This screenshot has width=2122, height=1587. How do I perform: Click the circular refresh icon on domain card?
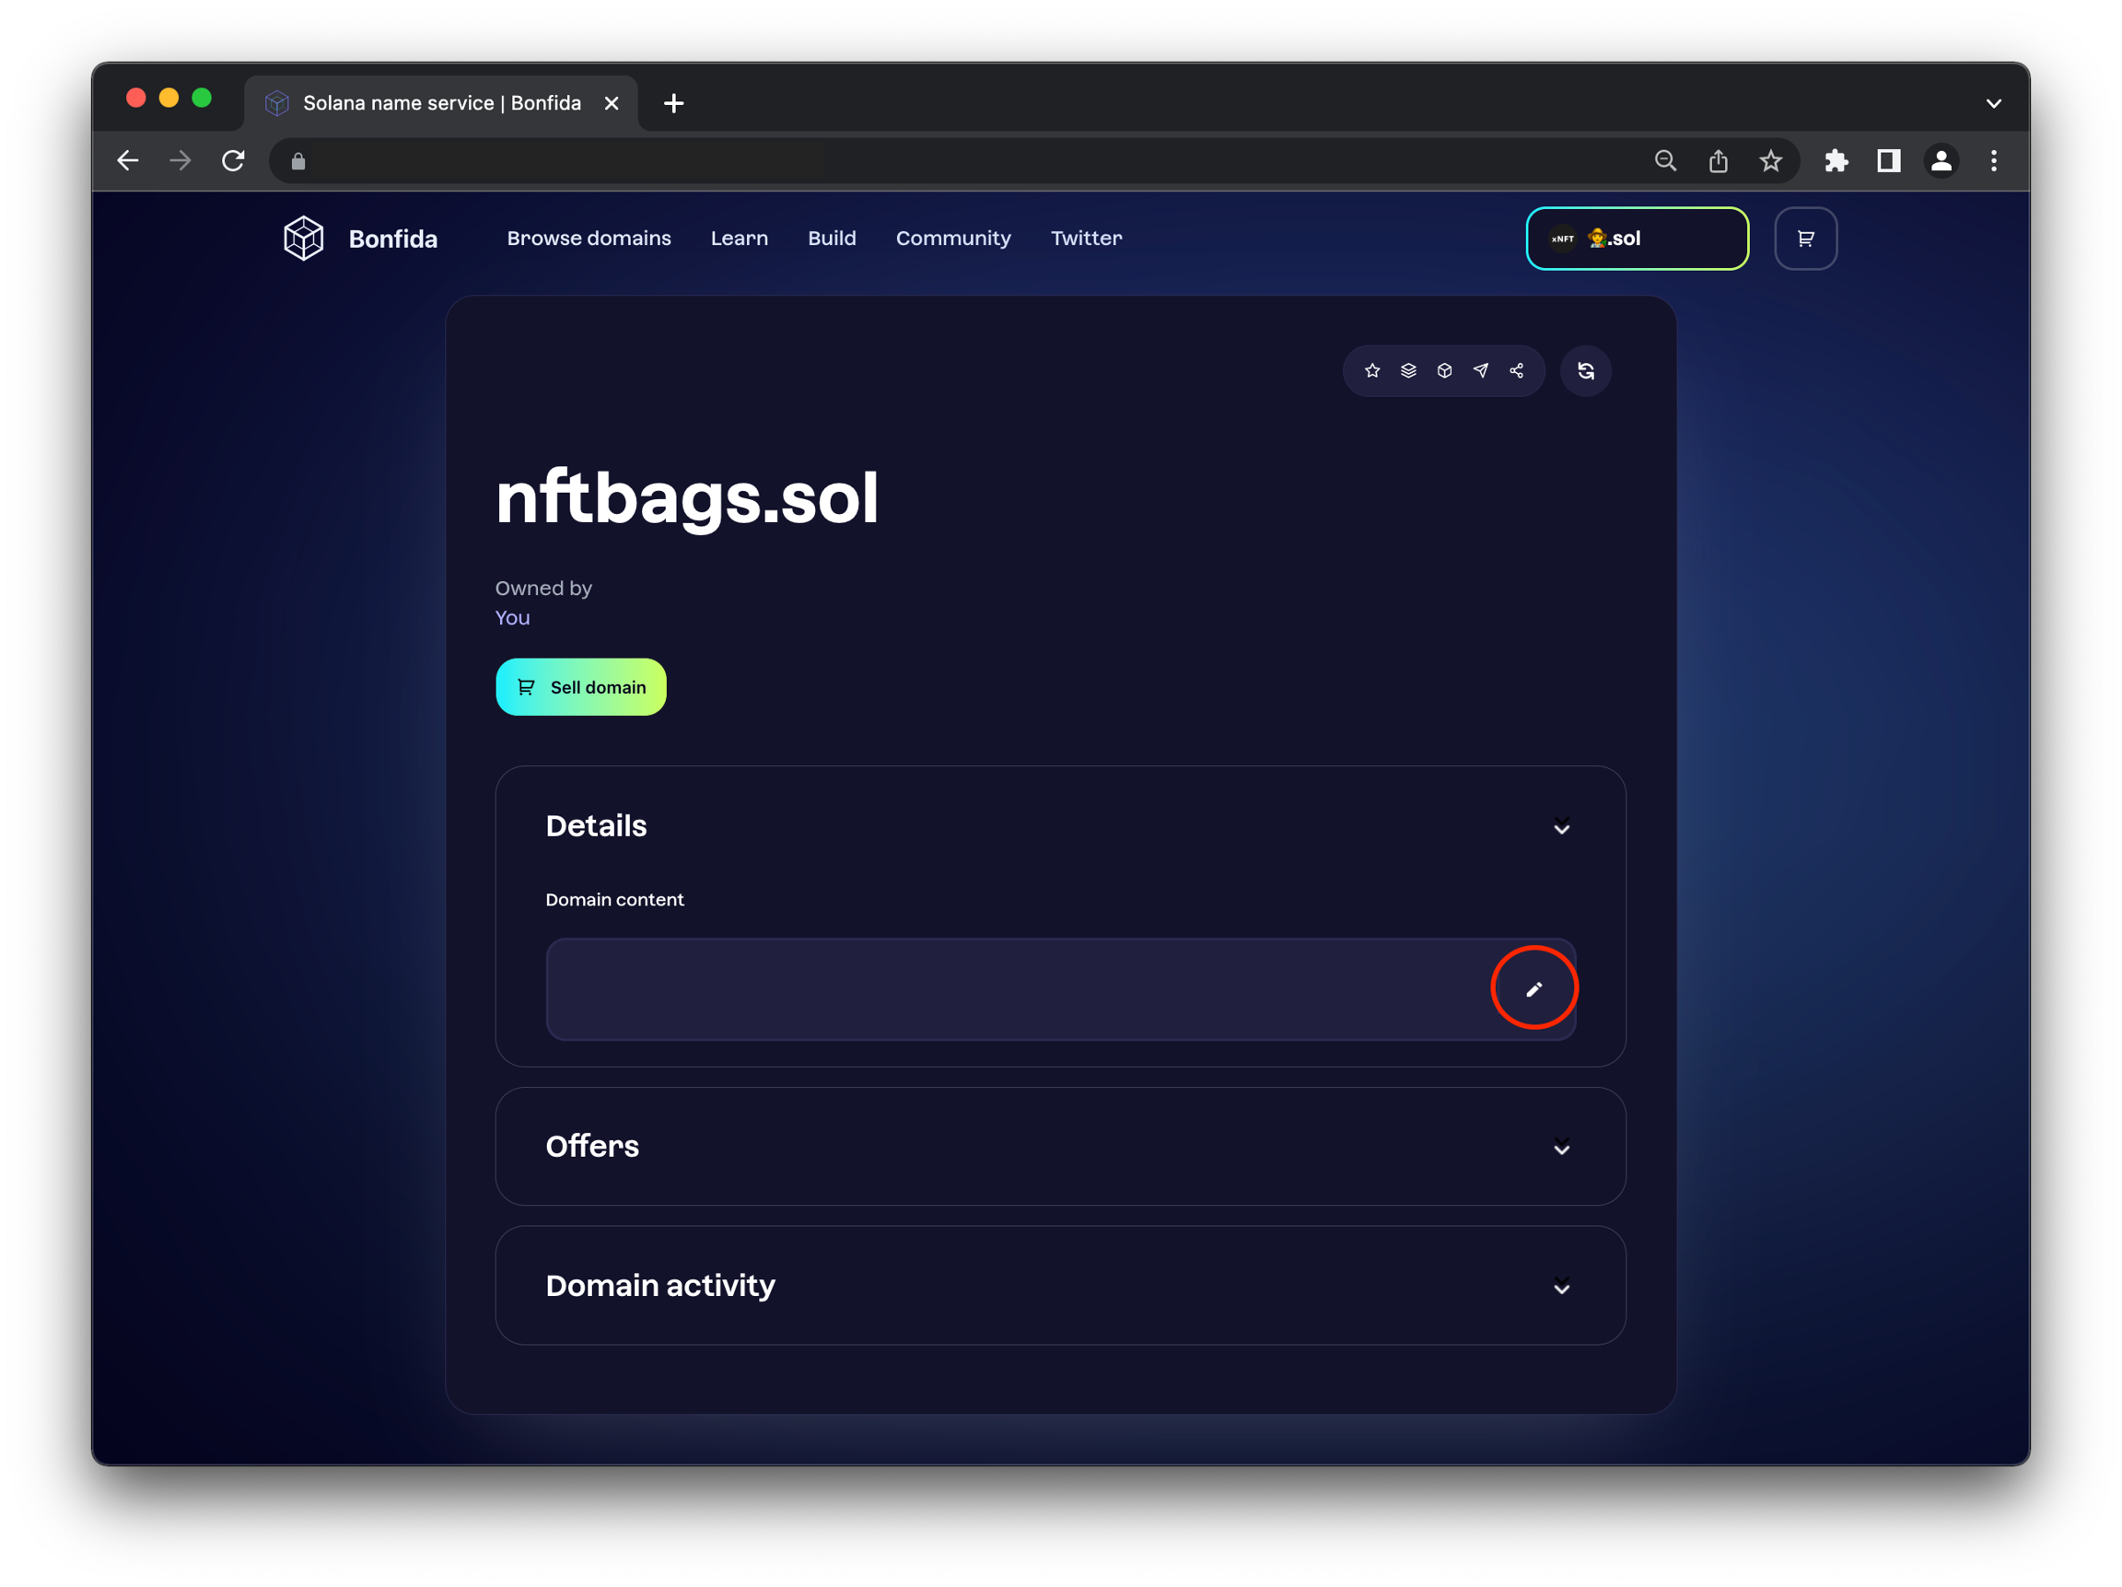pos(1586,370)
